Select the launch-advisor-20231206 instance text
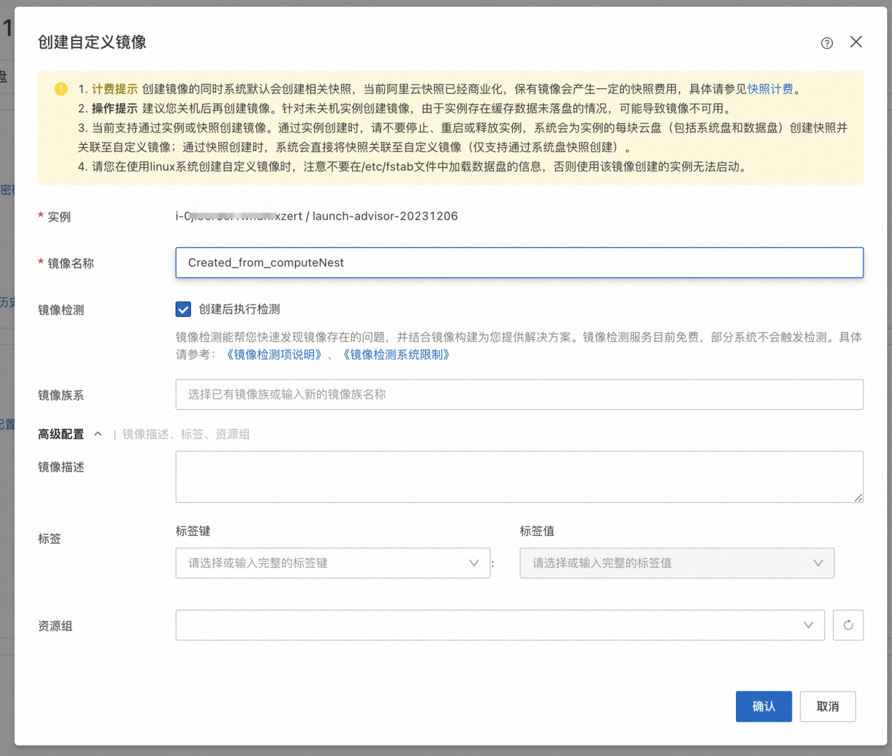 (385, 216)
